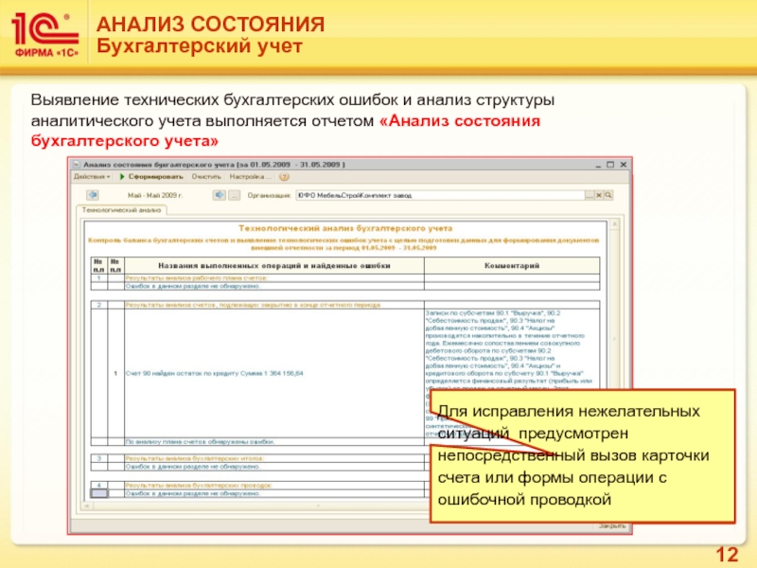Open the Настройка menu item

243,177
